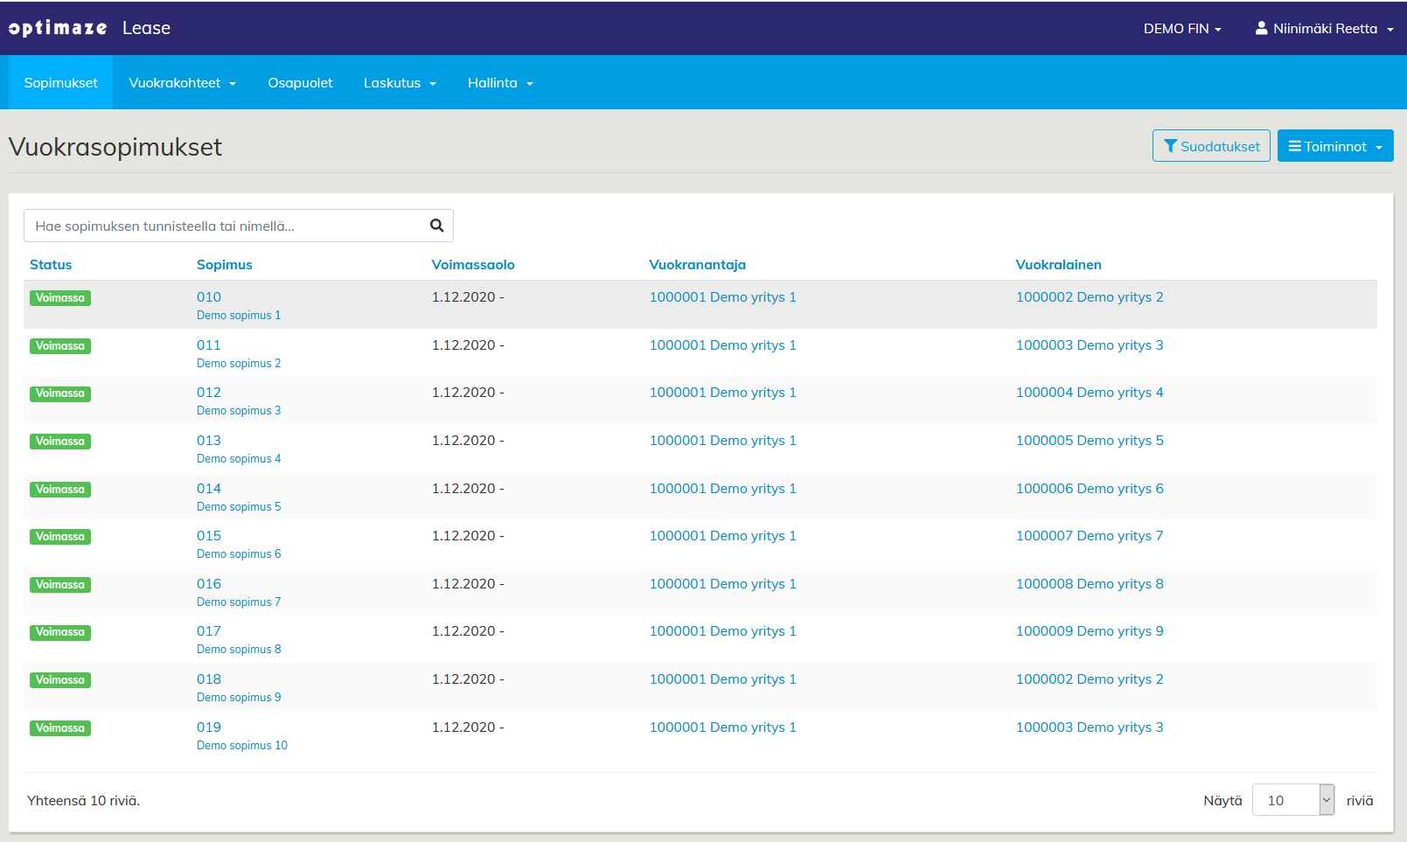The width and height of the screenshot is (1407, 842).
Task: Go to Osapuolet page
Action: [300, 83]
